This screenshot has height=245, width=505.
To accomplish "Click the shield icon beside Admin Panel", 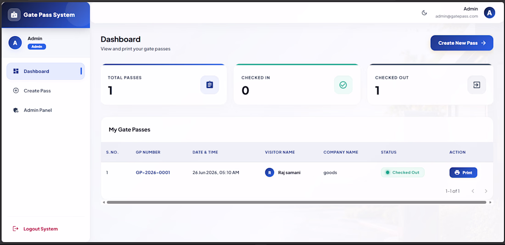I will 16,110.
